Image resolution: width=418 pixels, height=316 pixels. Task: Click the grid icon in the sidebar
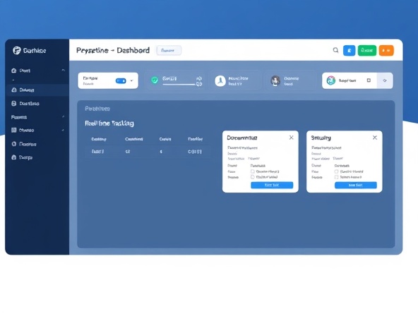click(x=14, y=130)
